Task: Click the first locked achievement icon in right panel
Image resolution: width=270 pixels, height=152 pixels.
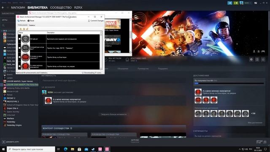Action: [198, 114]
